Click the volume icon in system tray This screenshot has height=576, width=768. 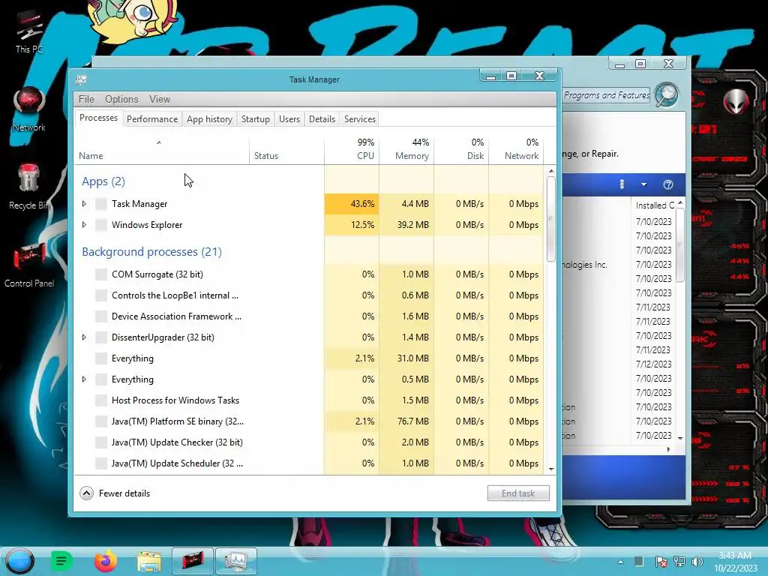click(697, 562)
